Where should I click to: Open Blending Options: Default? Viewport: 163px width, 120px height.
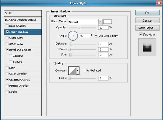pyautogui.click(x=23, y=20)
